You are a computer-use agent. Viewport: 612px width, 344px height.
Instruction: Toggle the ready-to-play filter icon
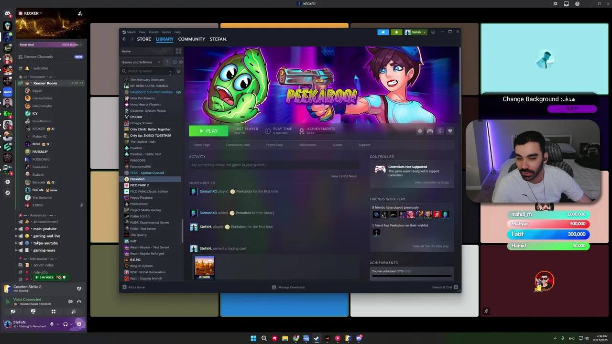click(180, 62)
